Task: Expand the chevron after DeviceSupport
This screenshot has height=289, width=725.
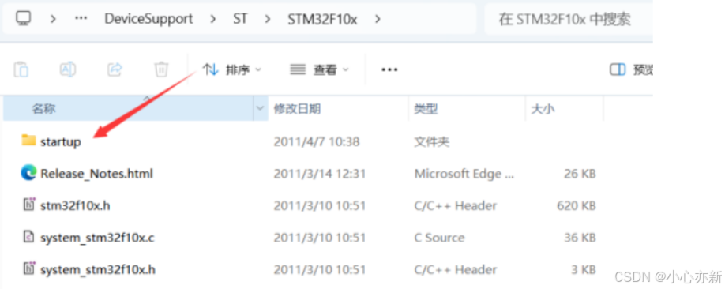Action: pos(212,19)
